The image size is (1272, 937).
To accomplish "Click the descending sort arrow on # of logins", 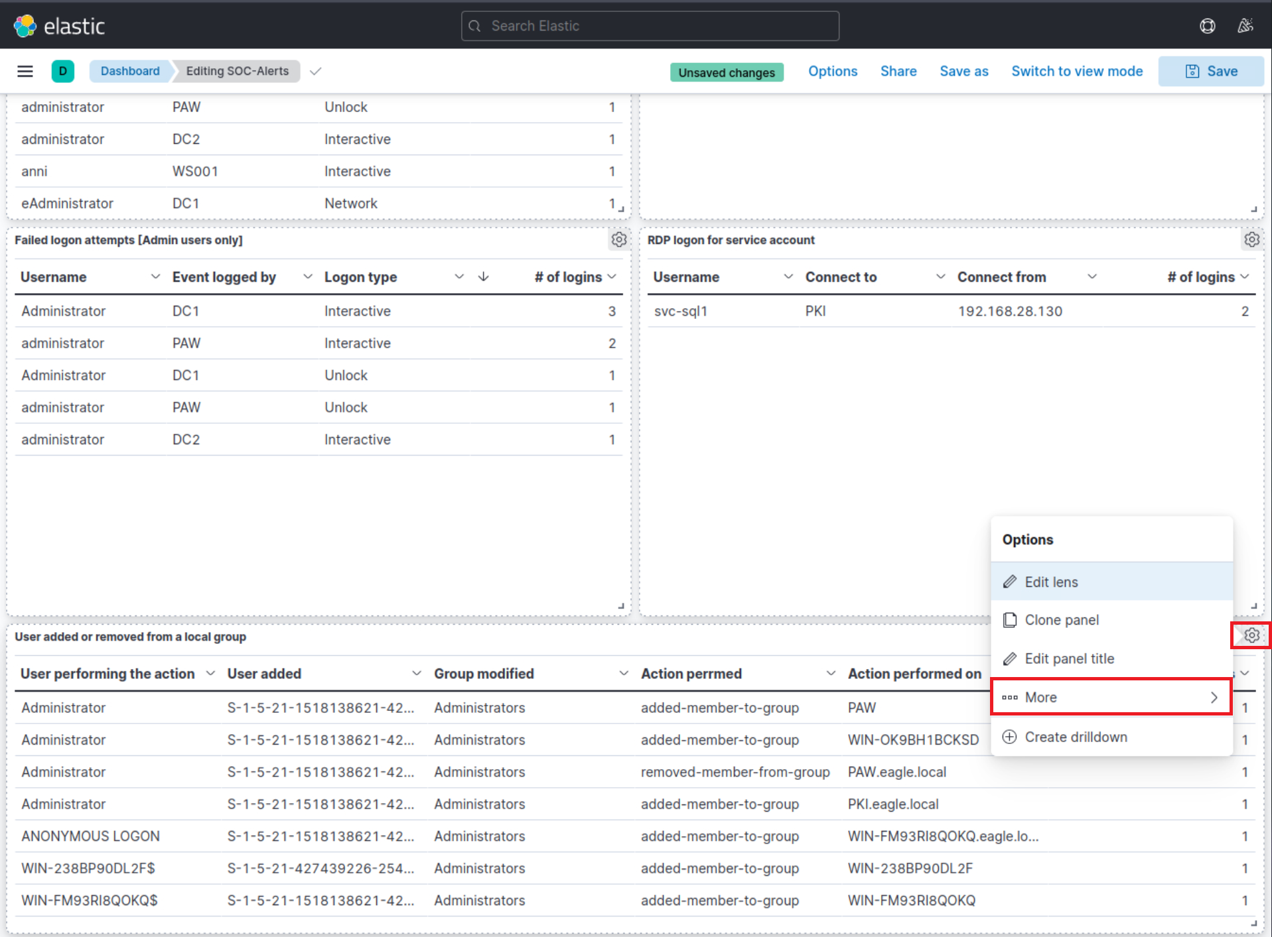I will (x=484, y=277).
